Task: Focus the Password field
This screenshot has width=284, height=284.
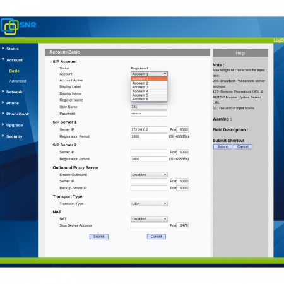Action: tap(149, 114)
